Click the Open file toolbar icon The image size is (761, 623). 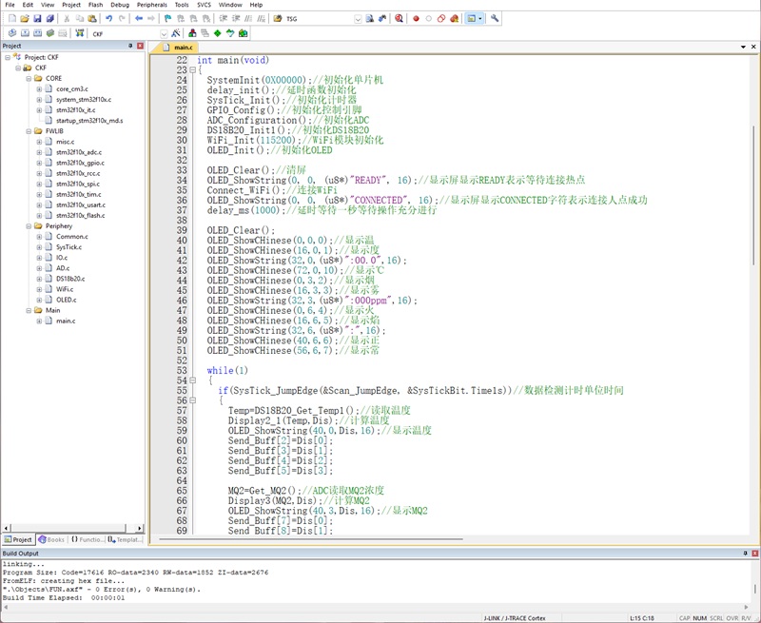25,18
